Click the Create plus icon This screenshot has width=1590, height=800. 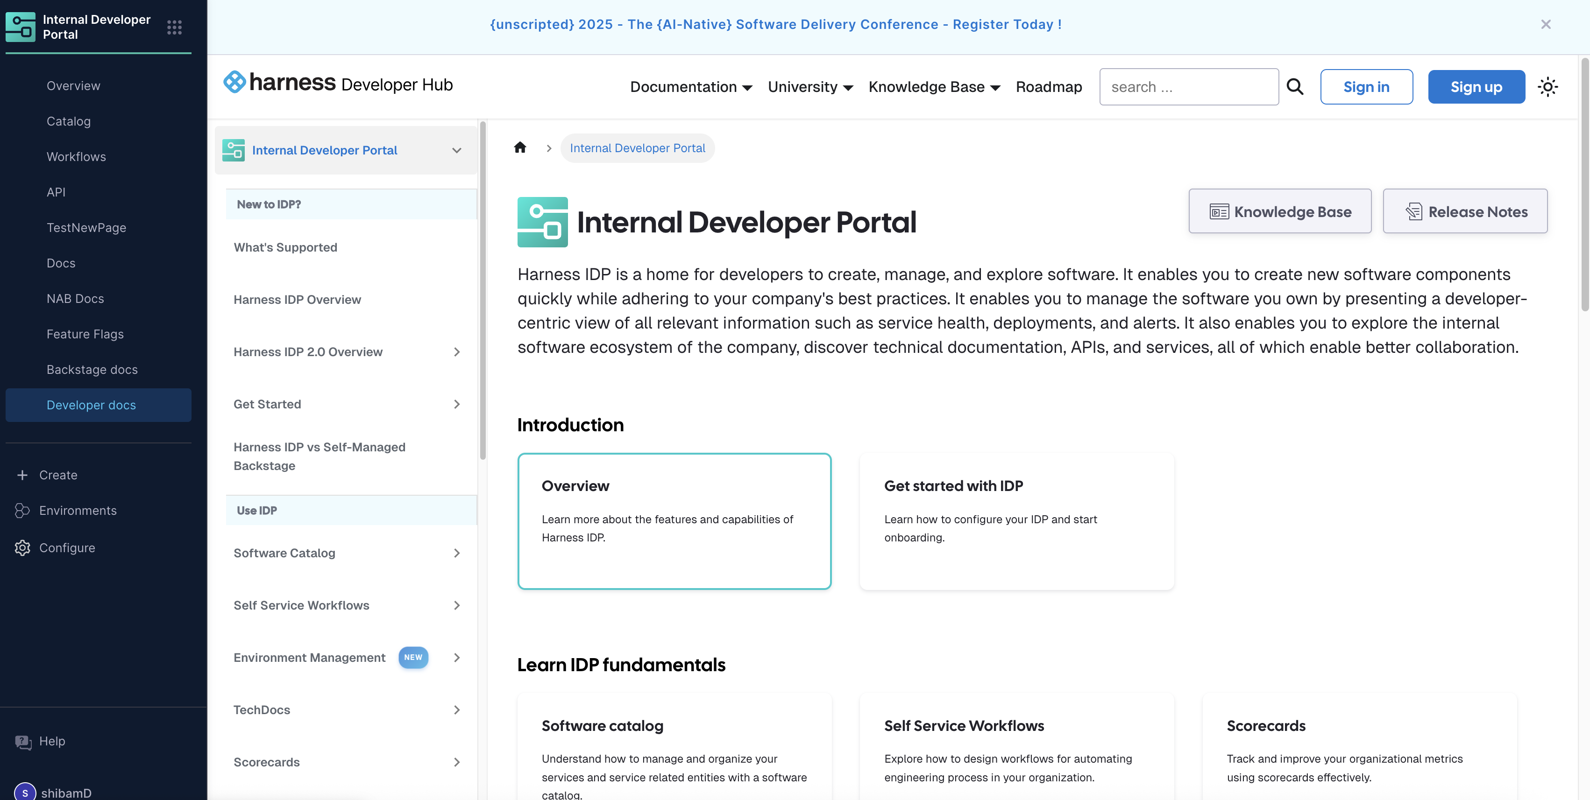tap(23, 475)
